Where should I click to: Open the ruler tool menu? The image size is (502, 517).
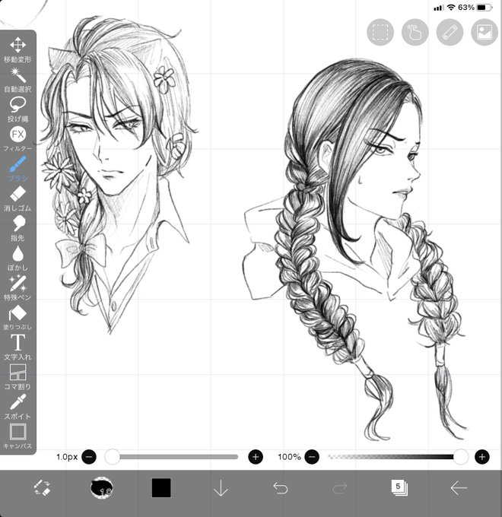coord(450,32)
